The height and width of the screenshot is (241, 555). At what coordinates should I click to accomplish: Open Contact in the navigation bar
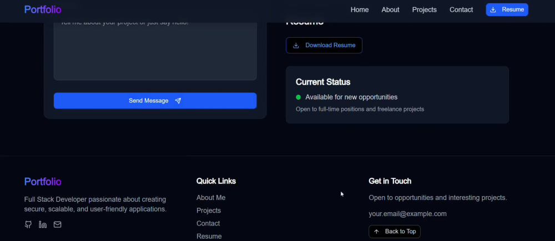pyautogui.click(x=461, y=10)
